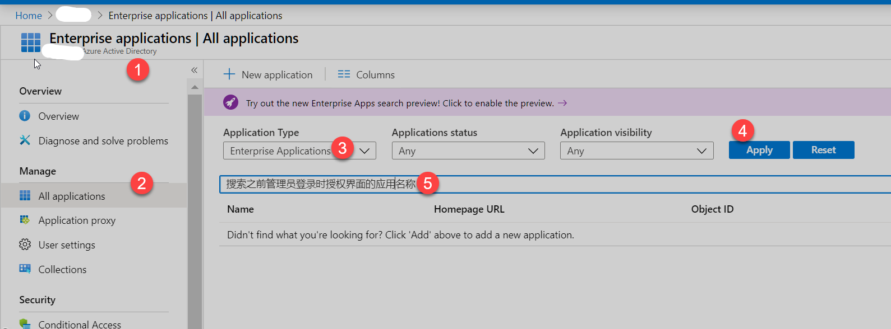Image resolution: width=891 pixels, height=329 pixels.
Task: Open the Application visibility dropdown
Action: (x=636, y=151)
